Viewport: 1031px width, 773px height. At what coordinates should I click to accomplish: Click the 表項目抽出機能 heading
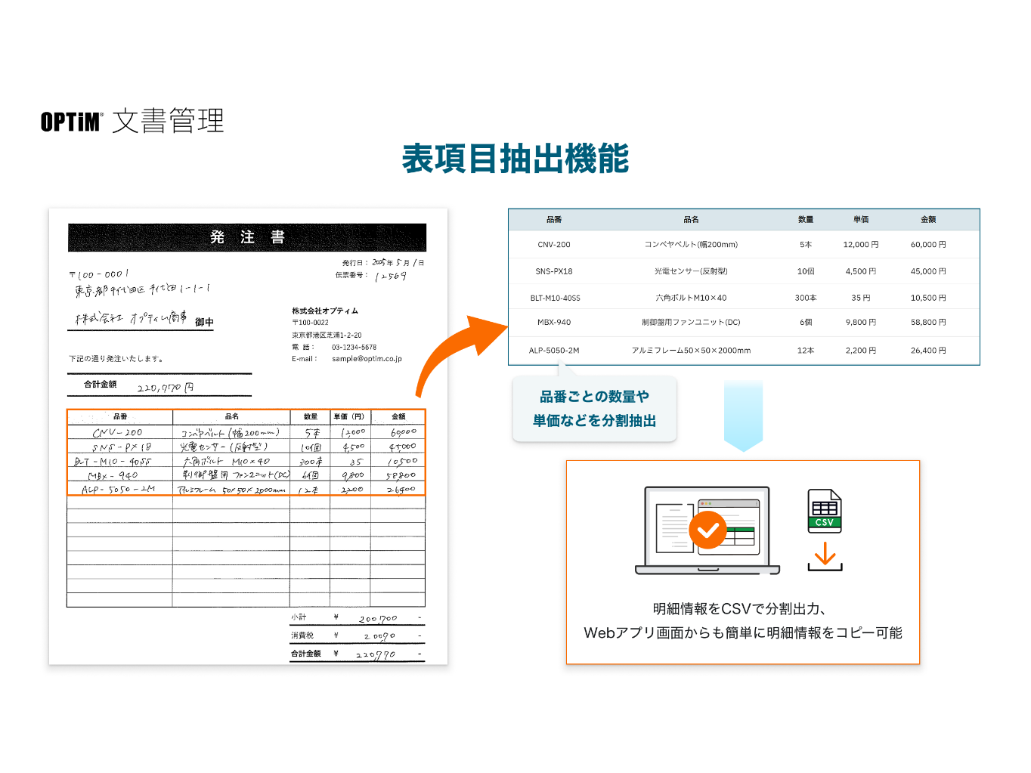coord(515,159)
